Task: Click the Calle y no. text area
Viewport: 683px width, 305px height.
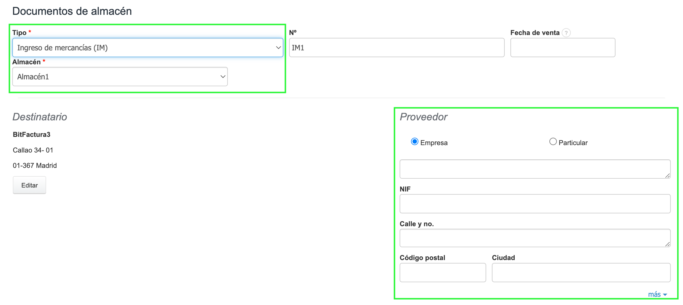Action: pos(534,238)
